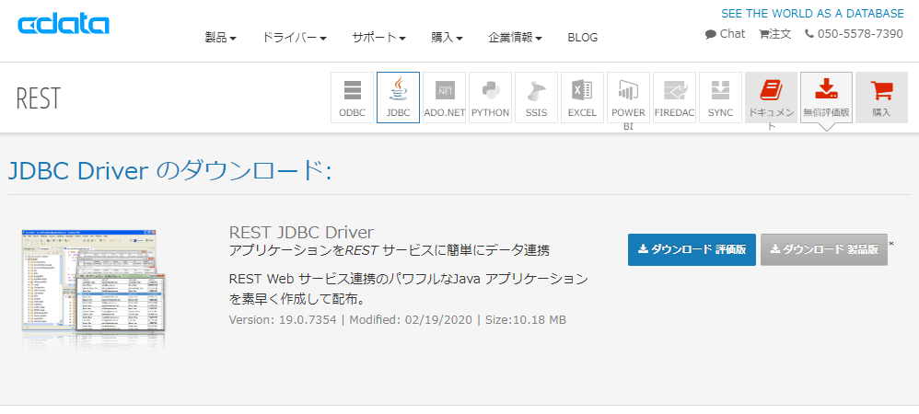Open Chat from header
This screenshot has width=919, height=414.
tap(725, 34)
